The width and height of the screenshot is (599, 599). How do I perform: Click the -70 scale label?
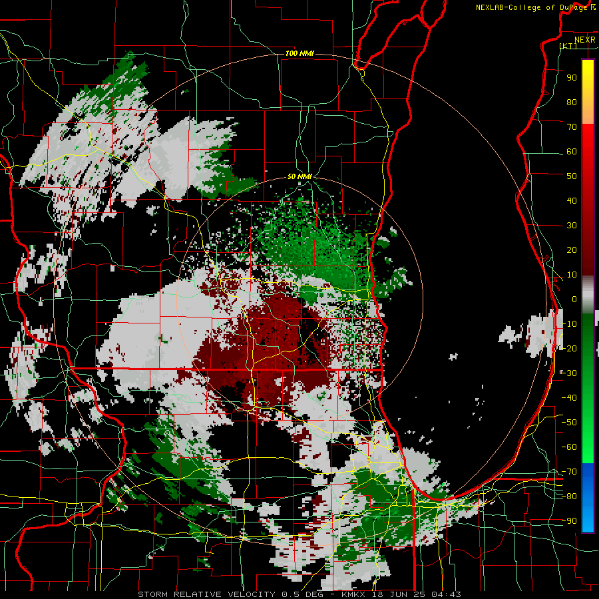click(x=569, y=472)
